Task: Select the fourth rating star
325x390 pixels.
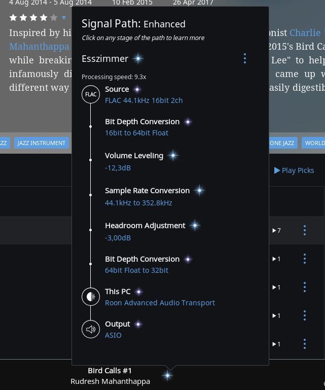Action: (44, 18)
